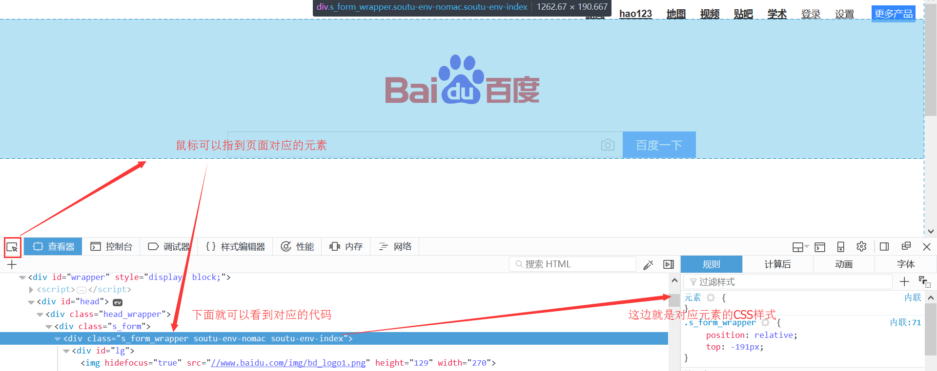Open the 内联:71 source link
This screenshot has height=371, width=937.
[x=905, y=322]
